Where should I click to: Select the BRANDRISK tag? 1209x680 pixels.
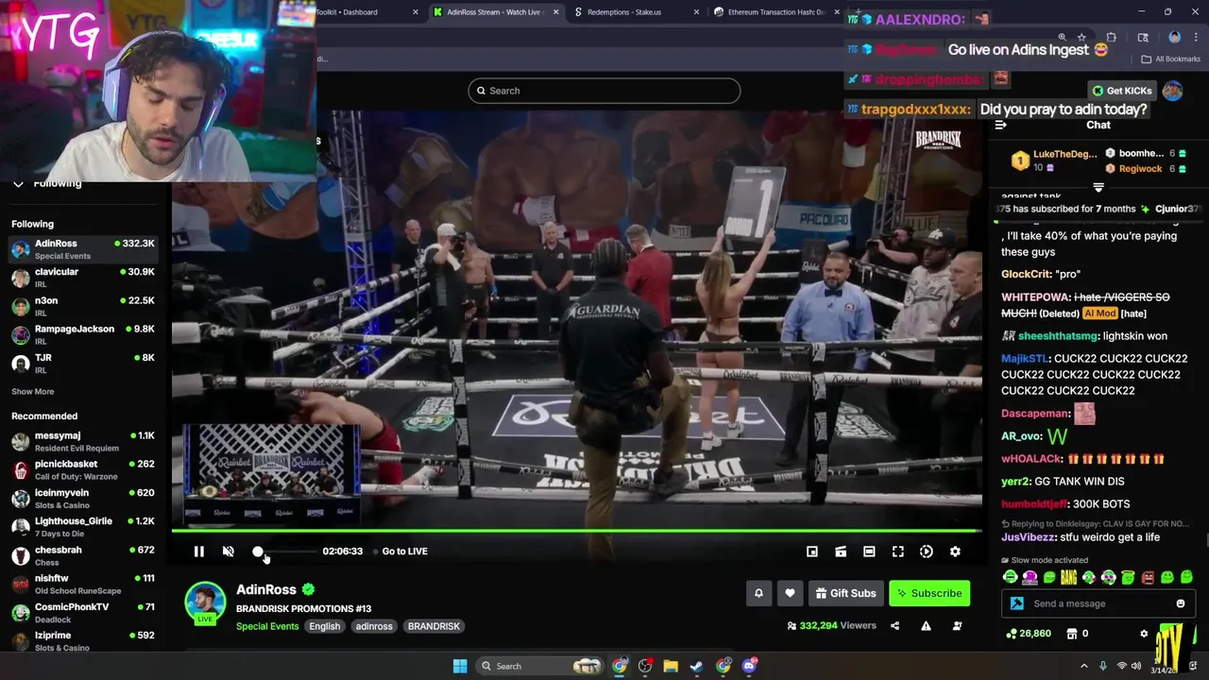(x=434, y=626)
